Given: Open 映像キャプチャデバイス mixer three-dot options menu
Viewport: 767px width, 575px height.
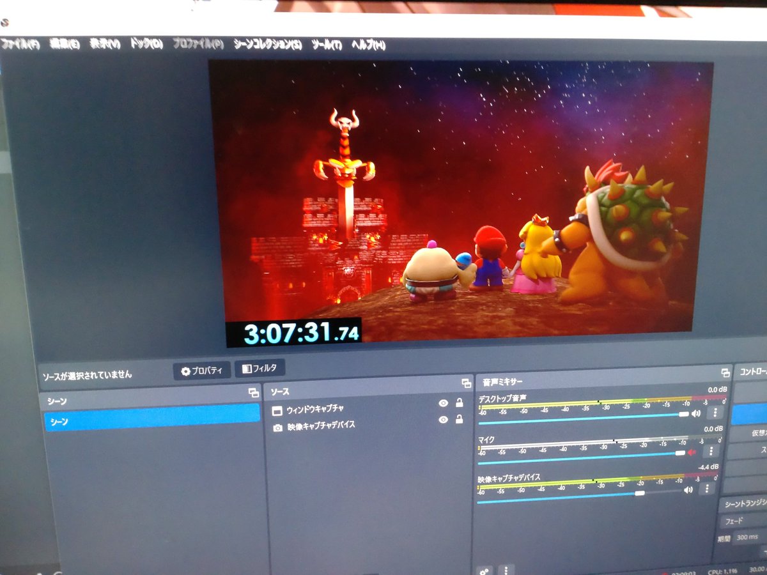Looking at the screenshot, I should click(x=707, y=489).
